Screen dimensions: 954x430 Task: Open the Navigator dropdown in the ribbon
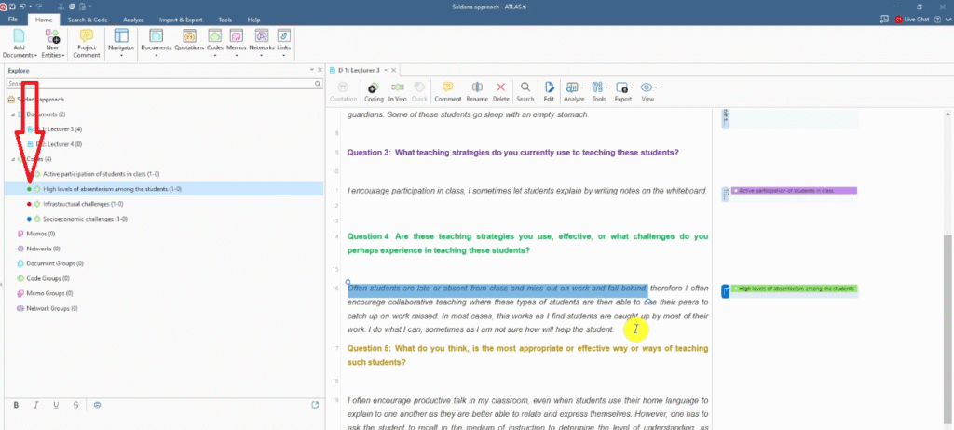pyautogui.click(x=121, y=44)
